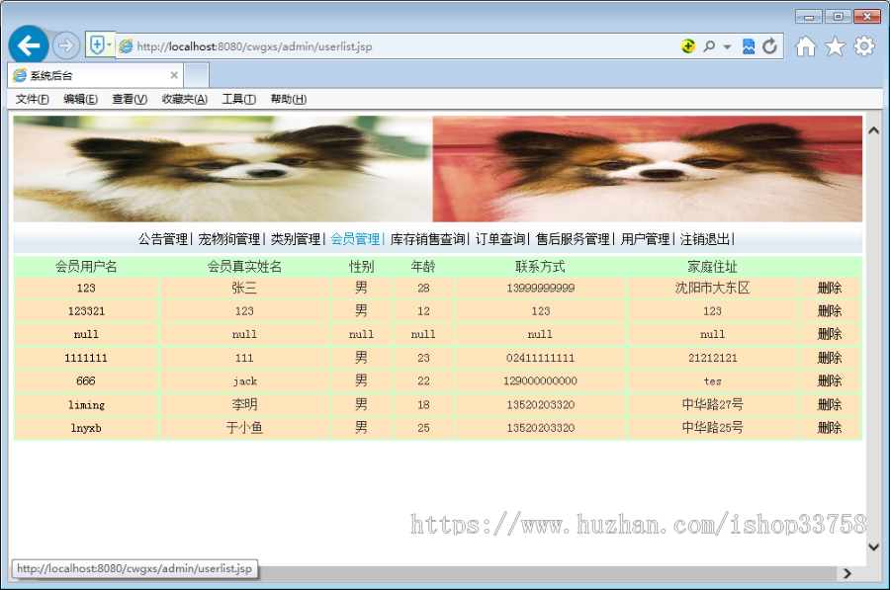
Task: Click 删除 for user 张三
Action: click(x=830, y=288)
